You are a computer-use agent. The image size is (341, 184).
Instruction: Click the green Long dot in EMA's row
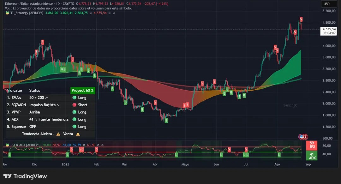(75, 98)
